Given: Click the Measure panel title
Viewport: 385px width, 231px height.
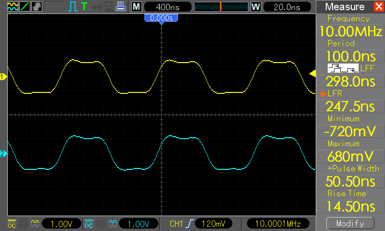Looking at the screenshot, I should (x=345, y=7).
